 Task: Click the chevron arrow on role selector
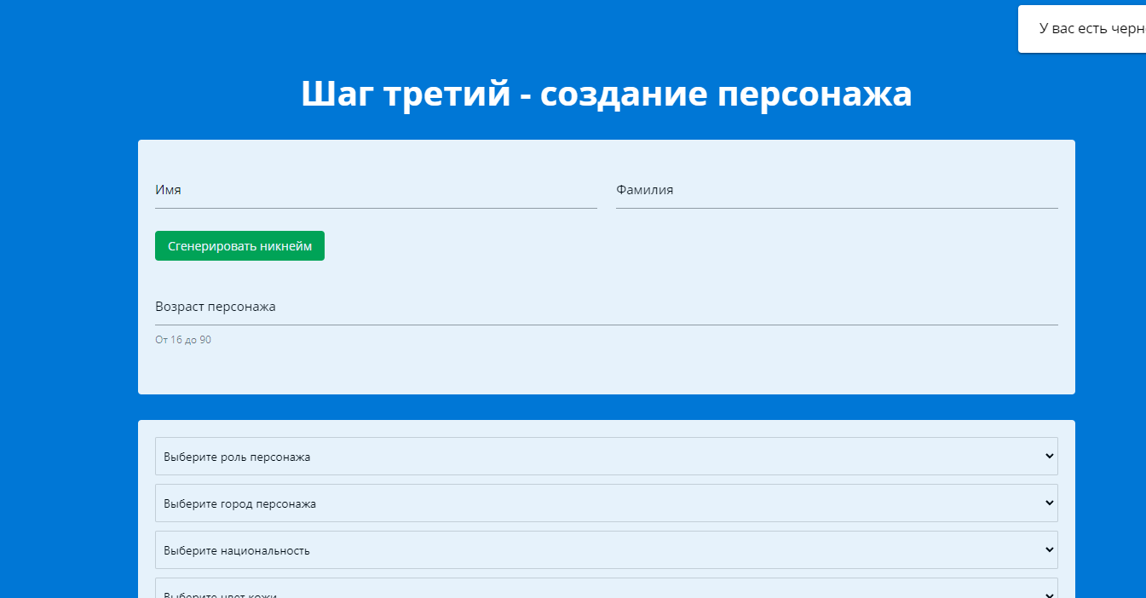click(1049, 457)
